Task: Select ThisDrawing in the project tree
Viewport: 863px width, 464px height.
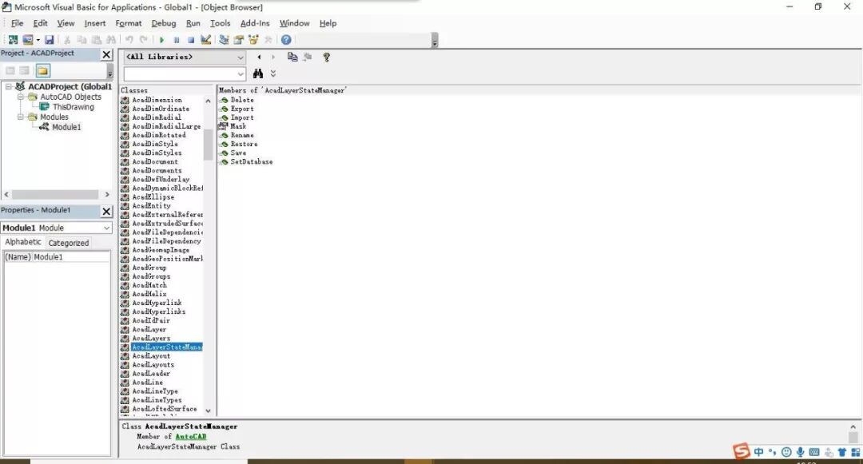Action: [x=74, y=107]
